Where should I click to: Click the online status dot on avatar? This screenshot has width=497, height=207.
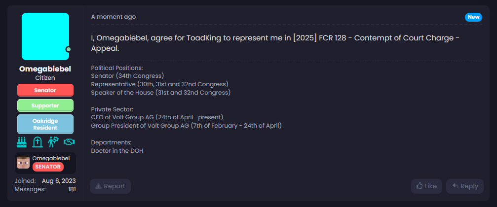pyautogui.click(x=69, y=49)
